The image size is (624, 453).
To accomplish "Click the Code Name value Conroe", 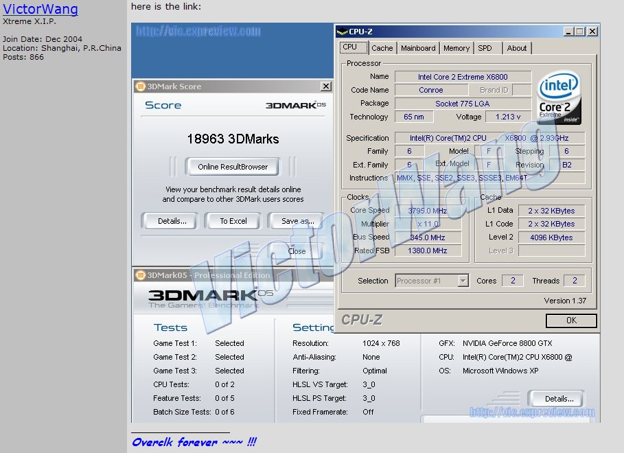I will pyautogui.click(x=431, y=90).
